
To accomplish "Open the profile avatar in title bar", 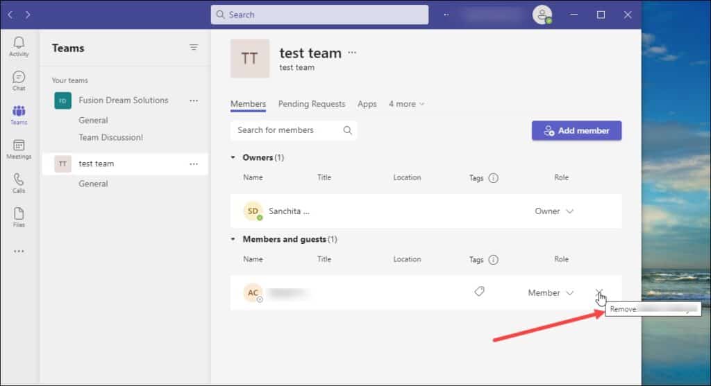I will point(542,15).
